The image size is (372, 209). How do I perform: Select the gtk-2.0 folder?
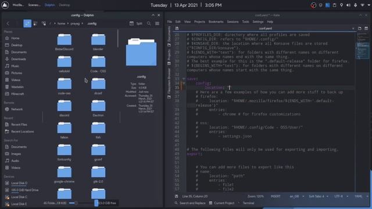[98, 174]
